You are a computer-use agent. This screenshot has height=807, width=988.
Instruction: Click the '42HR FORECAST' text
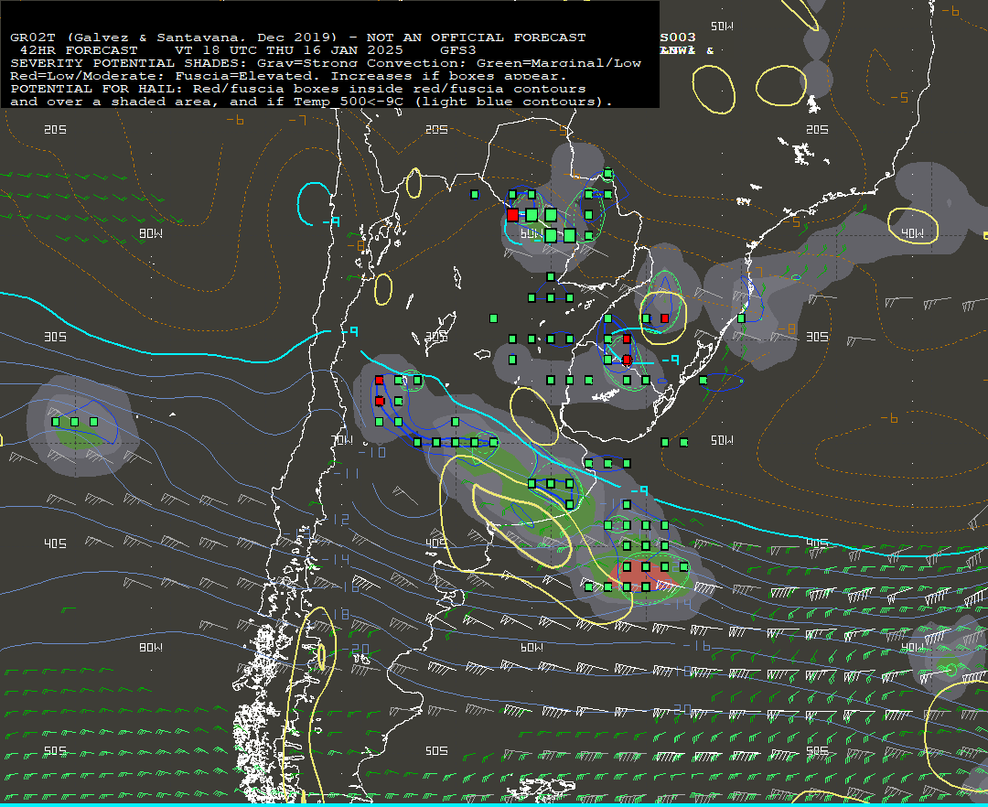point(79,49)
